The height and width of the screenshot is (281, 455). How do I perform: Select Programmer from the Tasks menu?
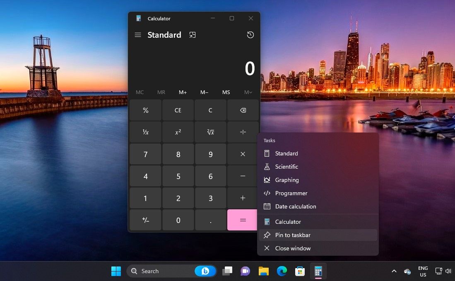(291, 193)
